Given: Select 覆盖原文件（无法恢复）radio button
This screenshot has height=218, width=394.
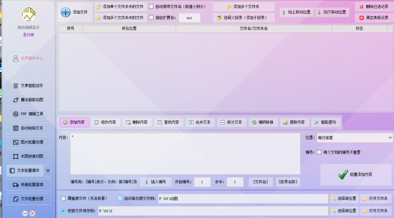Looking at the screenshot, I should click(x=64, y=199).
